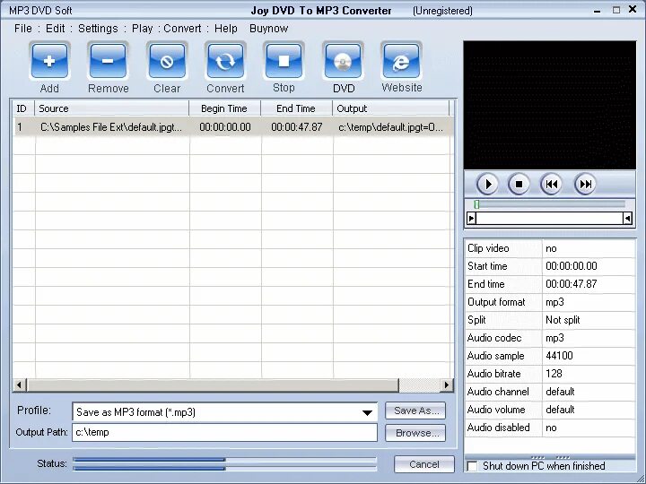Click the Audio codec value mp3
646x484 pixels.
coord(589,338)
